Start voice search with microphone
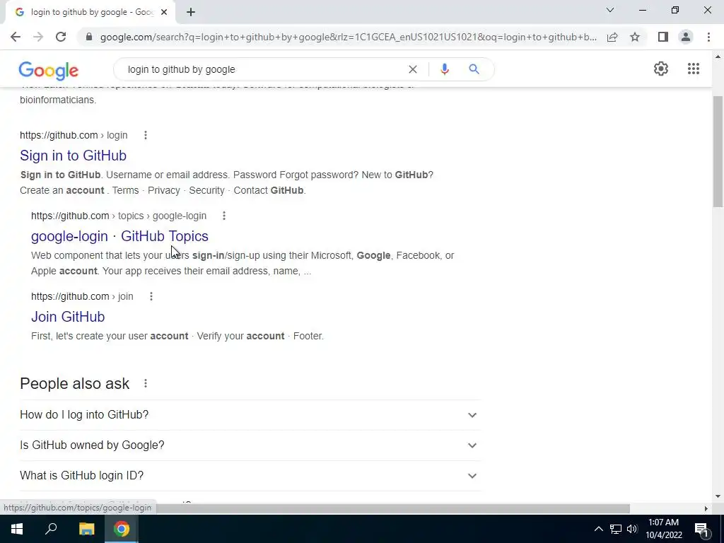This screenshot has width=724, height=543. [x=444, y=69]
